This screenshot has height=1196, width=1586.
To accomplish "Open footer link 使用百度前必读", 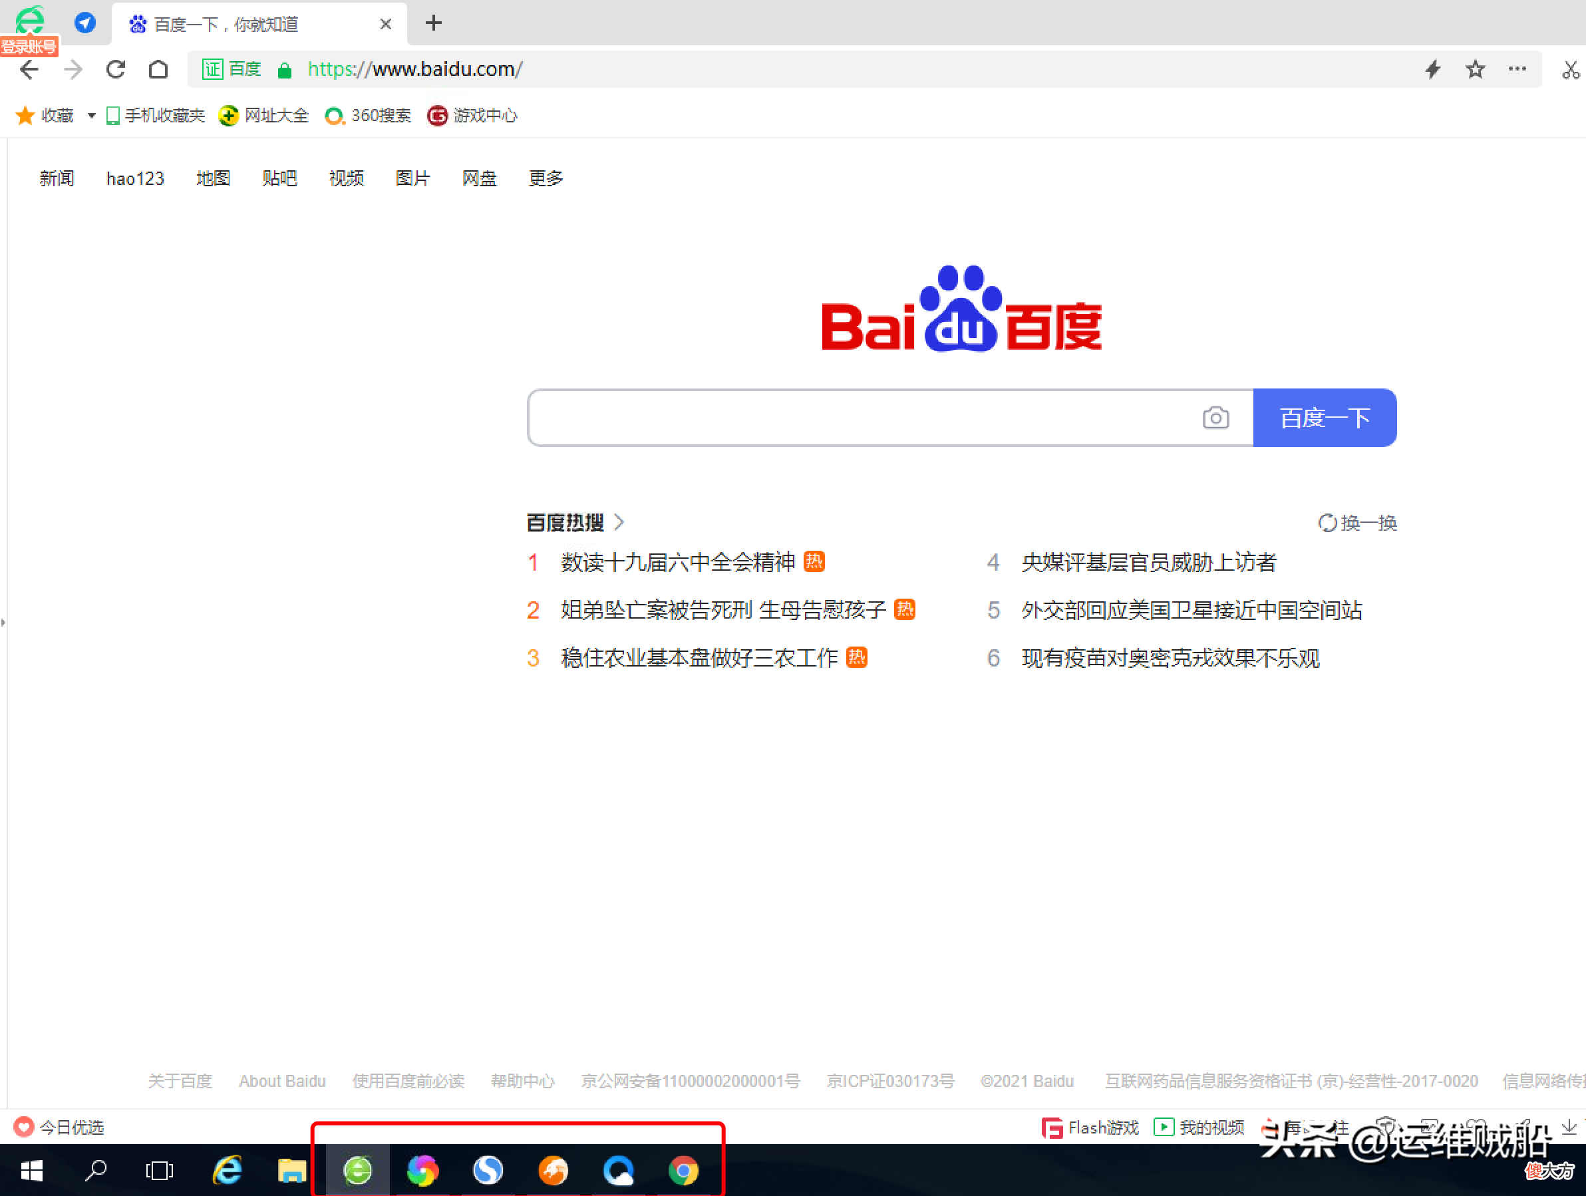I will pos(408,1080).
